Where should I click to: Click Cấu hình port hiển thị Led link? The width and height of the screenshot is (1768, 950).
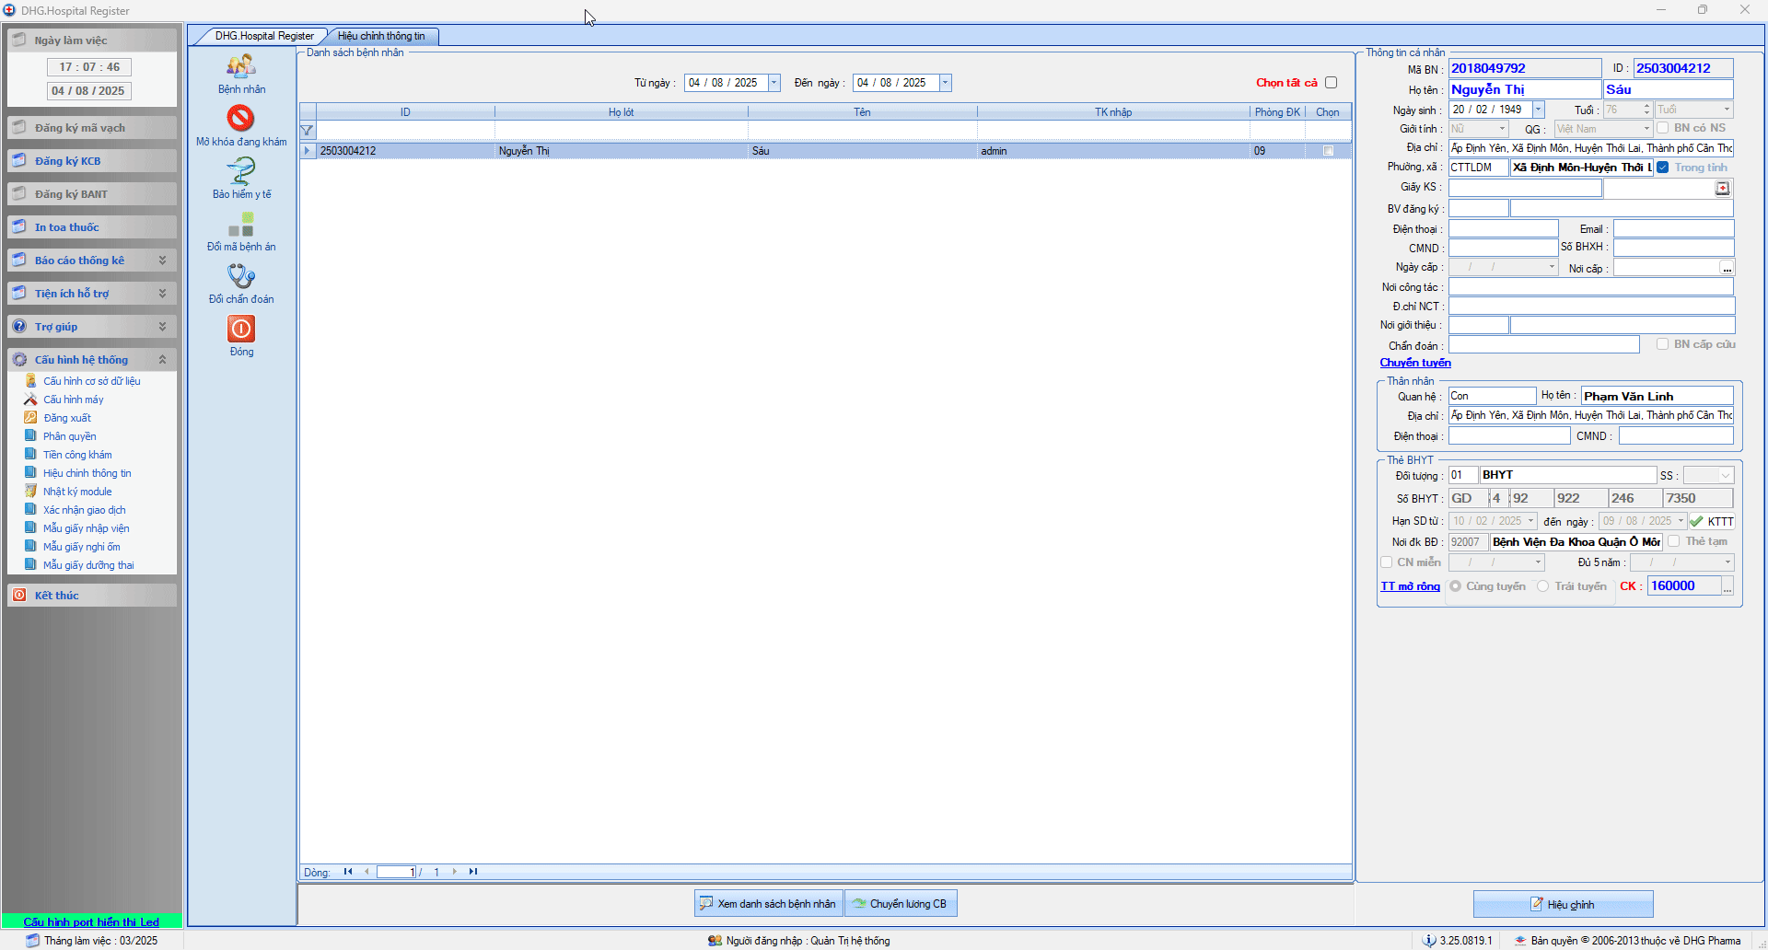pos(91,921)
